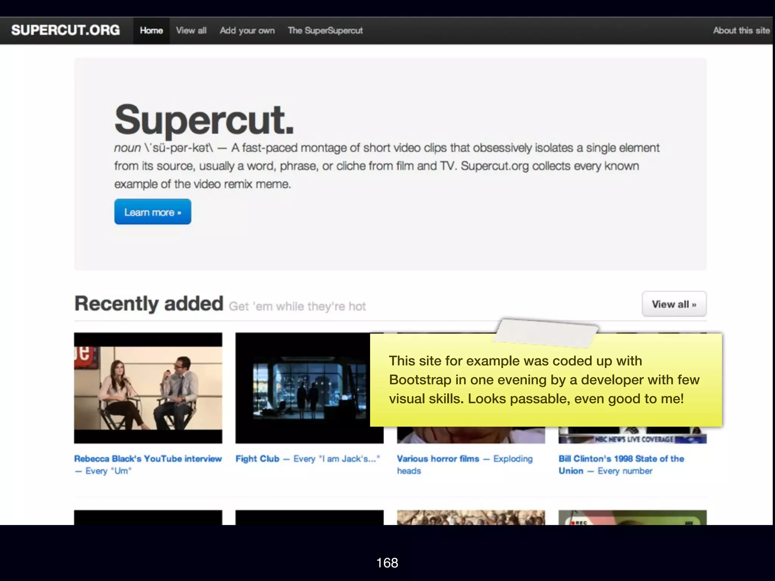Click Fight Club Every I am Jack's link
The height and width of the screenshot is (581, 775).
coord(307,459)
